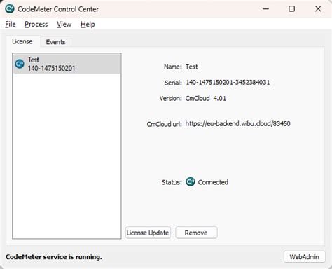Viewport: 332px width, 269px height.
Task: Open the Process menu
Action: [x=36, y=25]
